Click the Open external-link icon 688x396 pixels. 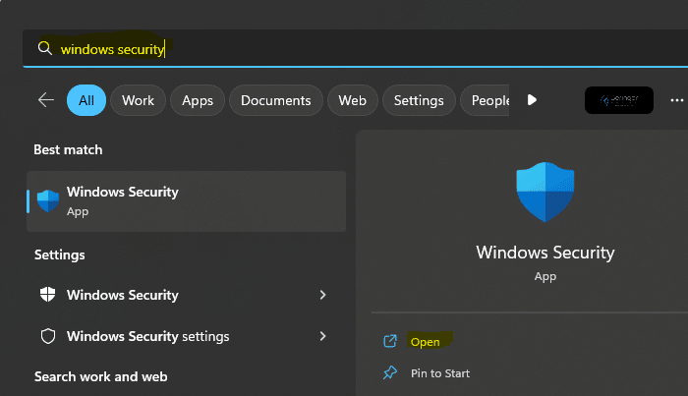[x=389, y=341]
